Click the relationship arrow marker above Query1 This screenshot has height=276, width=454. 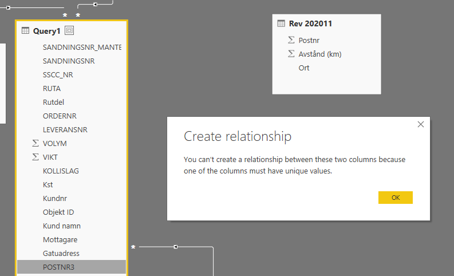pyautogui.click(x=95, y=5)
